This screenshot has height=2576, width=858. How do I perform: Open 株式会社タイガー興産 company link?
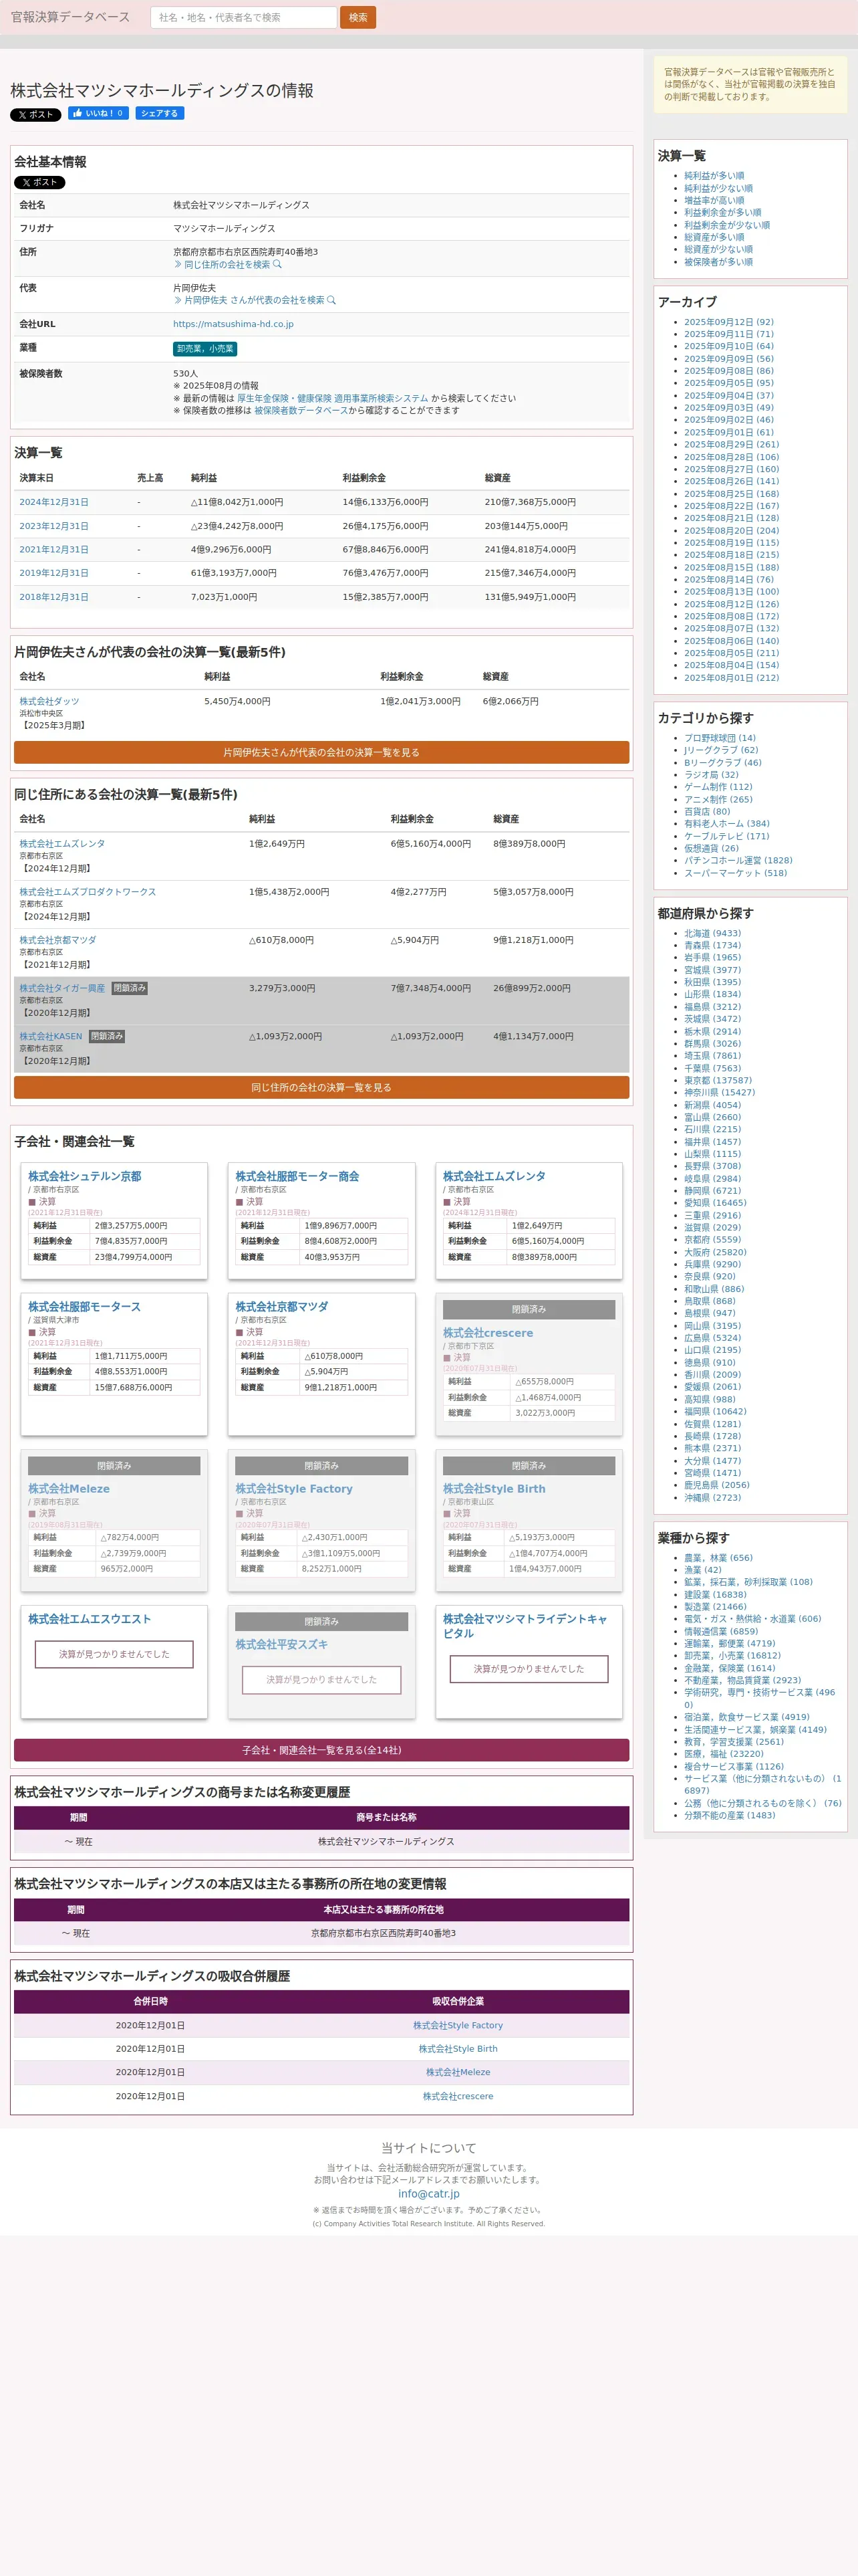pos(62,988)
